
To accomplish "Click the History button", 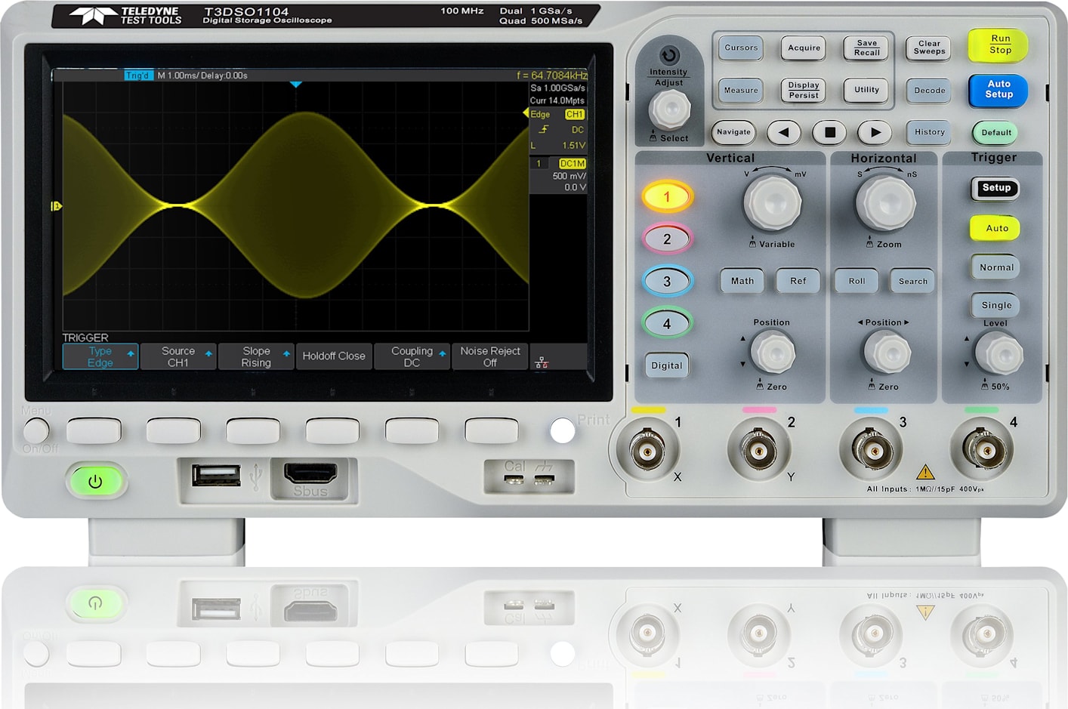I will tap(930, 132).
